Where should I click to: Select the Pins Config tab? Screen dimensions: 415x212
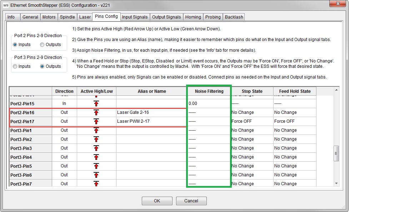coord(106,16)
